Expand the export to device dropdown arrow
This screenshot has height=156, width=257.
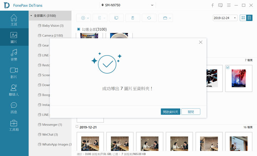(104, 18)
